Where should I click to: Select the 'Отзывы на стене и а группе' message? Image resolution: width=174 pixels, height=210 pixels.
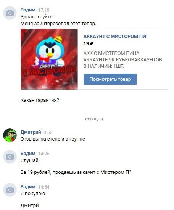tap(53, 139)
